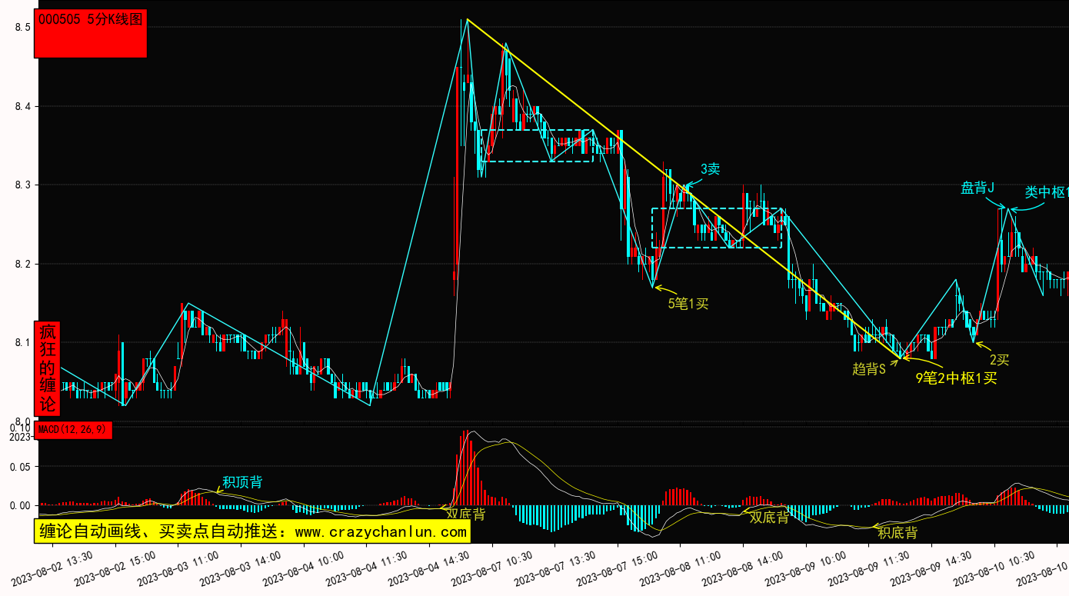Select the MACD(12,26,9) indicator label
The width and height of the screenshot is (1069, 596).
click(74, 429)
